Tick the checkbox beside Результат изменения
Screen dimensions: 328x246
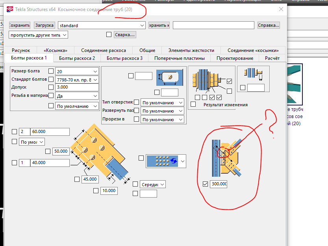(193, 104)
